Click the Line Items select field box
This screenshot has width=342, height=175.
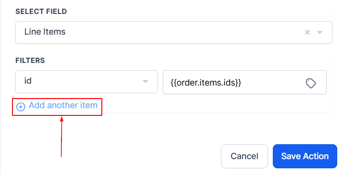(x=173, y=32)
